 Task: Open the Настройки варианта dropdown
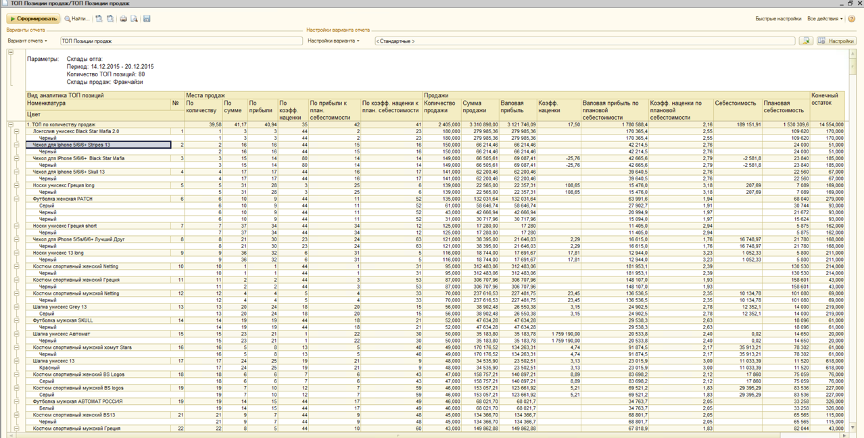(334, 41)
